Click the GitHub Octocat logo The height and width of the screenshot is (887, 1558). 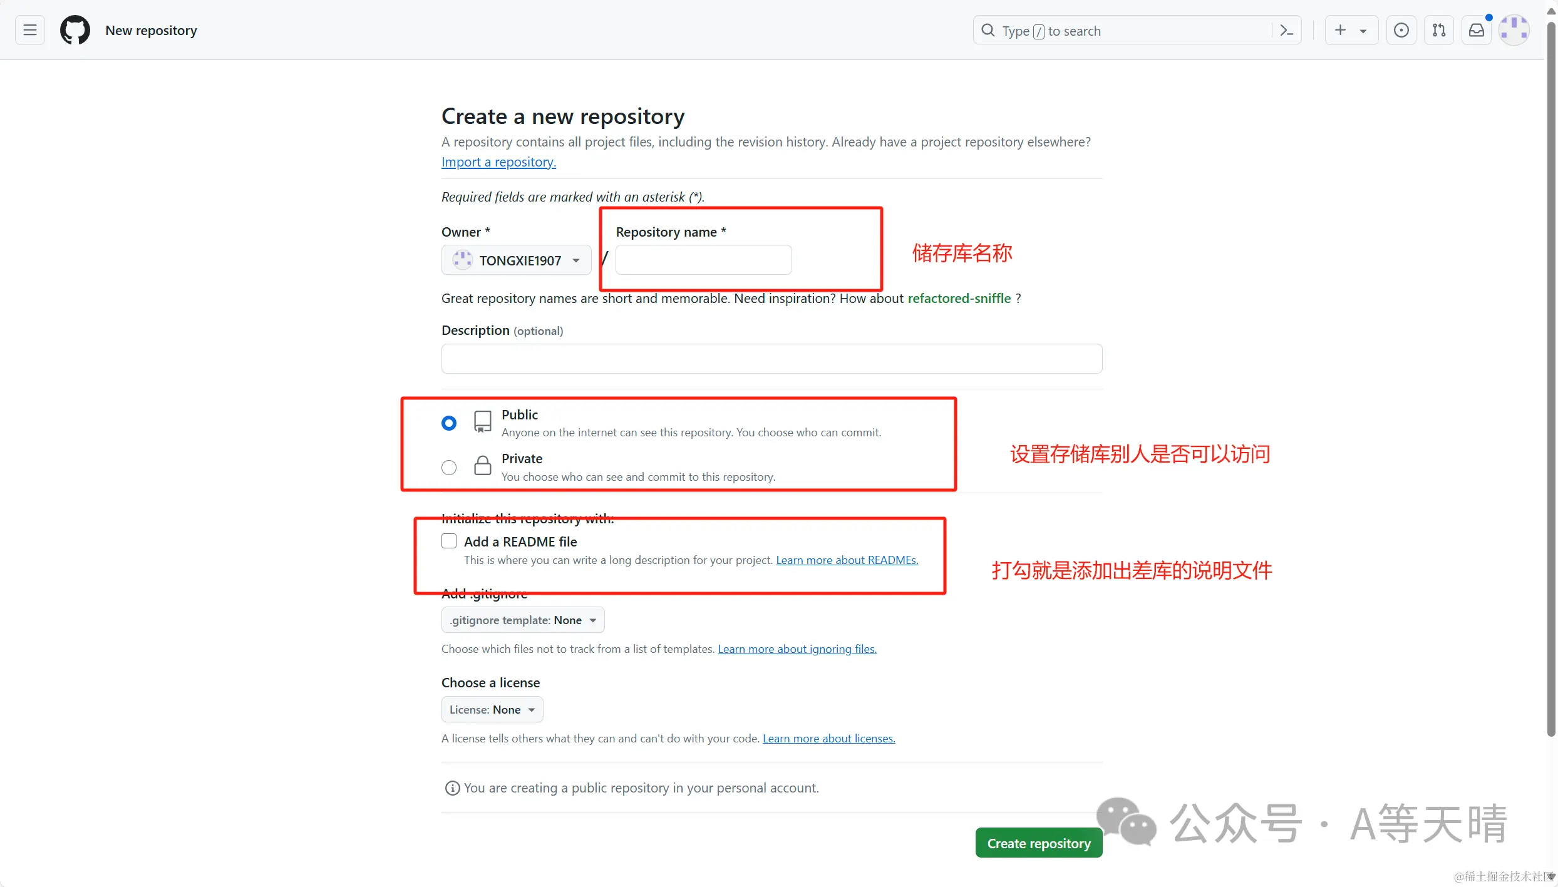[x=75, y=30]
